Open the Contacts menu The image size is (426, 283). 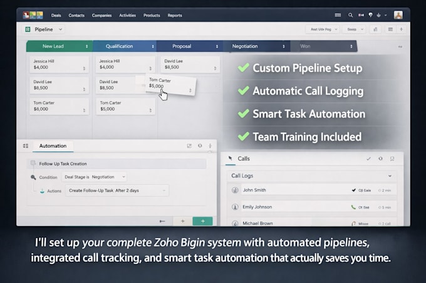tap(76, 16)
